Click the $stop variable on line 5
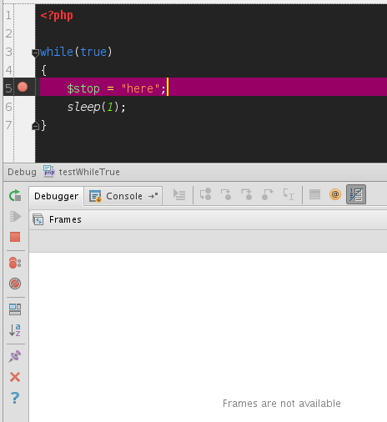This screenshot has width=387, height=422. click(83, 89)
